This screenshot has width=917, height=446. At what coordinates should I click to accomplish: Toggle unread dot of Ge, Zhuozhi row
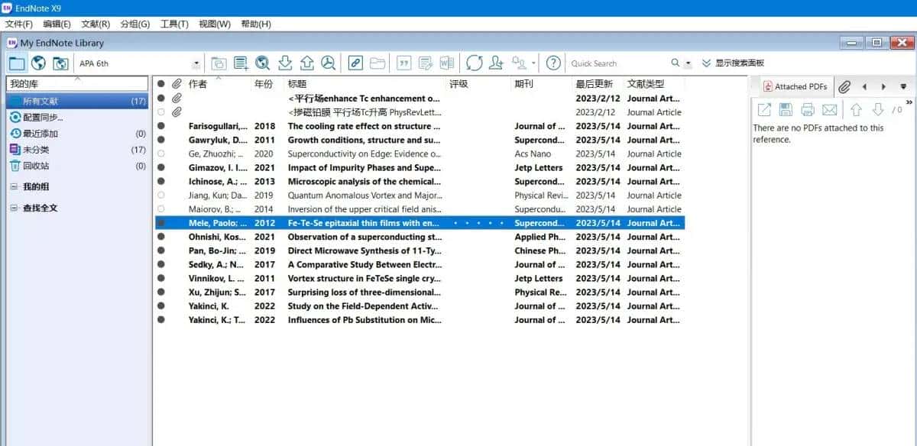(x=161, y=154)
